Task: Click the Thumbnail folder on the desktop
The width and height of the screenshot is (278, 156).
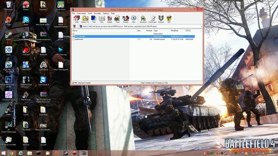Action: click(x=26, y=126)
